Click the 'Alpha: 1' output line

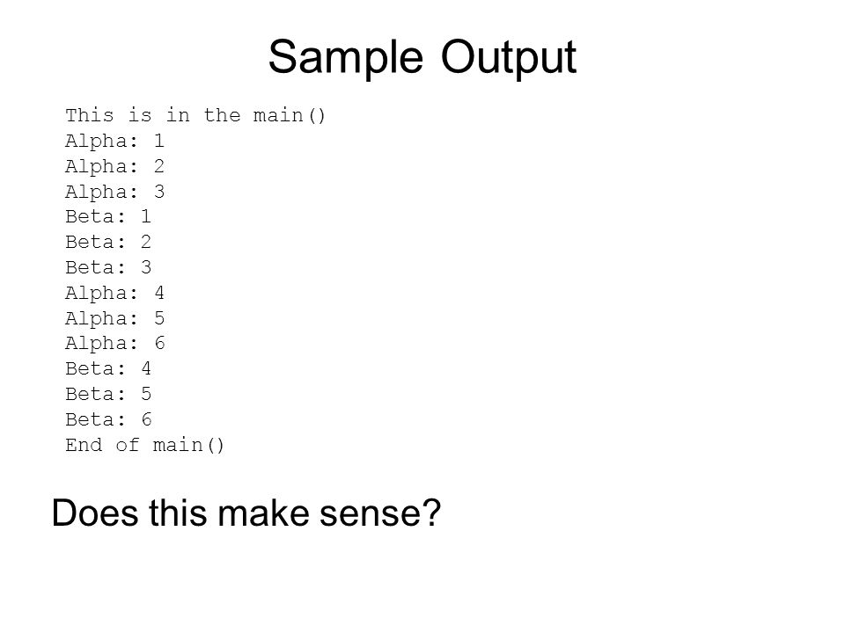[x=114, y=141]
